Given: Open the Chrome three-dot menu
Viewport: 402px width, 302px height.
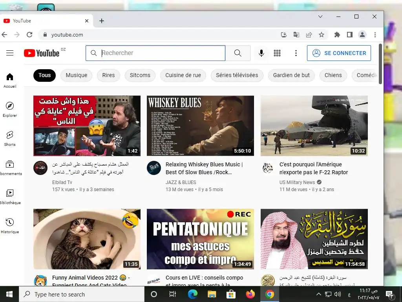Looking at the screenshot, I should (375, 35).
